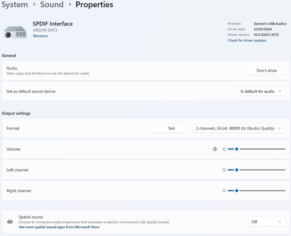Open the default sound device dropdown
This screenshot has width=291, height=236.
261,91
